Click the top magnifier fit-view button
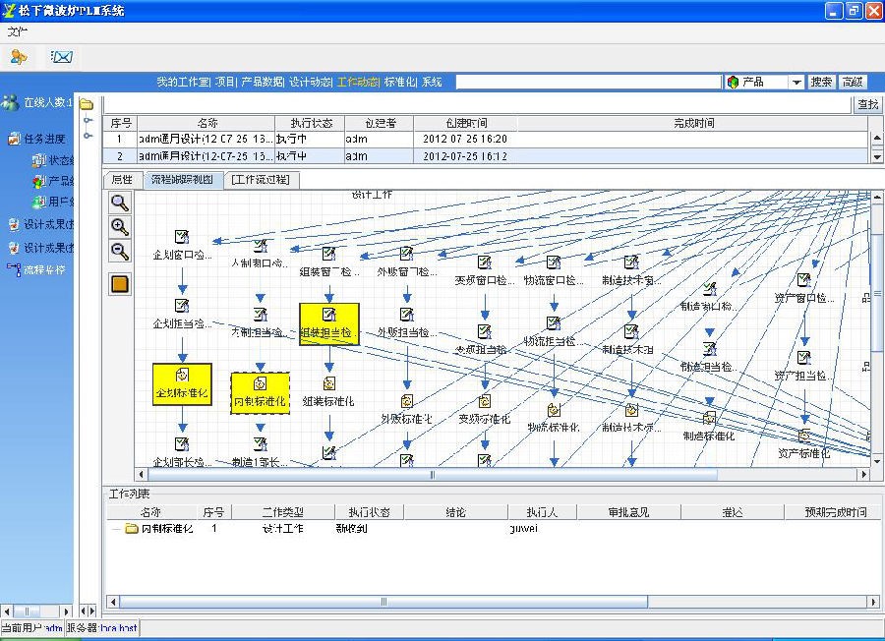885x641 pixels. pos(120,203)
